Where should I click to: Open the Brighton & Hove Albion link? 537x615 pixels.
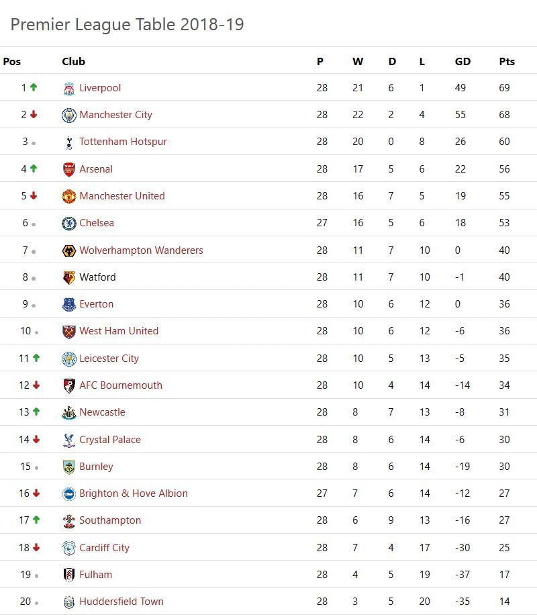click(x=133, y=493)
